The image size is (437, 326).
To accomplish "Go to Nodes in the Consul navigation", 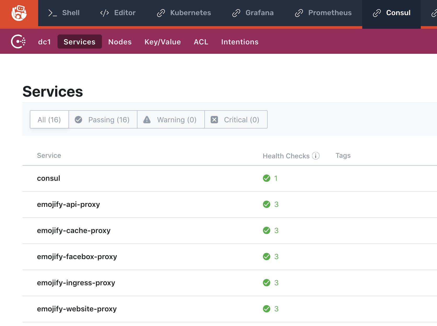I will point(120,42).
